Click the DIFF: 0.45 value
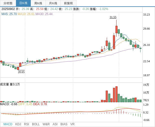155x127 pixels. 25,104
